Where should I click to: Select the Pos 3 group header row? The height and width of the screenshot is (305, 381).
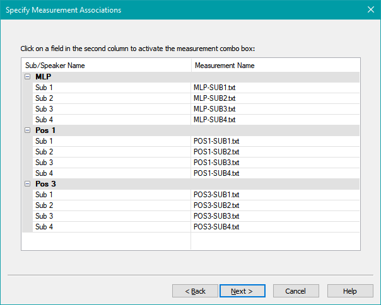[x=190, y=184]
